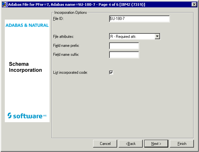Click the 'File attributes:' label

(63, 37)
